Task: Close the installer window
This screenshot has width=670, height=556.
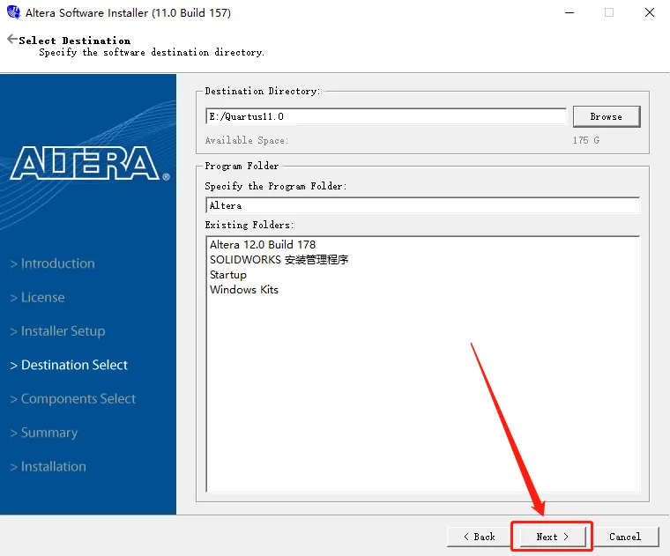Action: (650, 13)
